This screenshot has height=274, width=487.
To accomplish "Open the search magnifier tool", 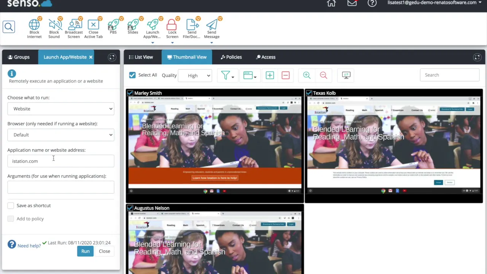I will (9, 27).
